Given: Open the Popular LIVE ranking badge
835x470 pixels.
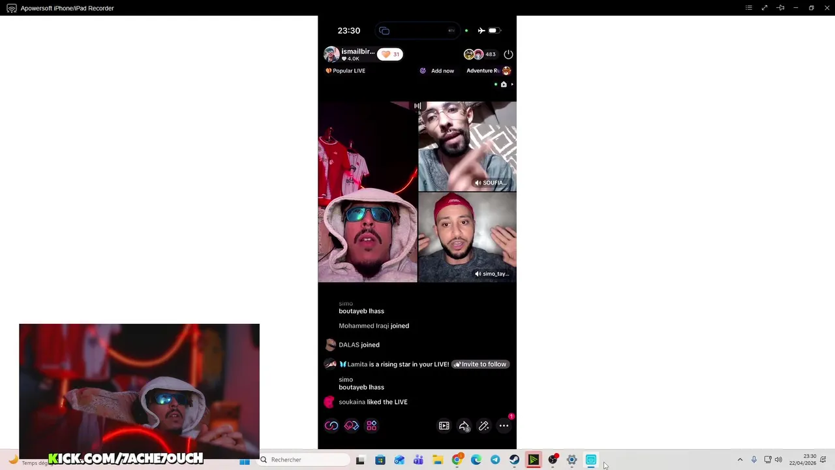Looking at the screenshot, I should click(x=345, y=70).
